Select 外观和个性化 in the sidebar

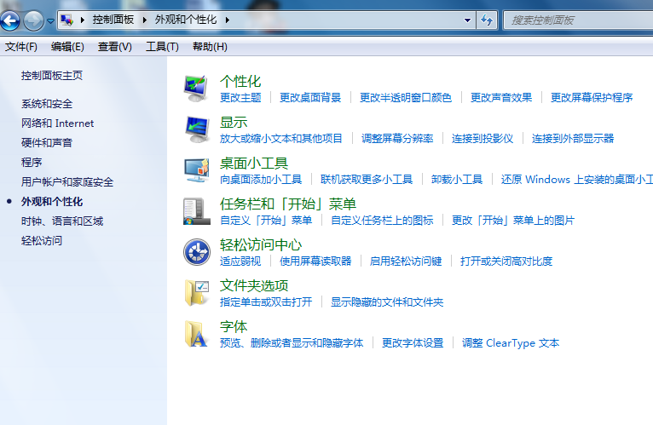pos(52,202)
